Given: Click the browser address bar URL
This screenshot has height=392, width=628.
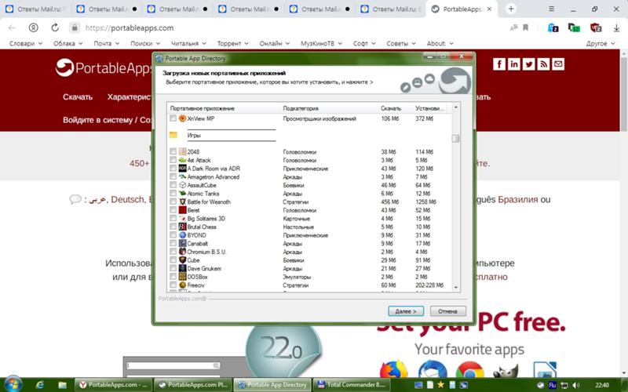Looking at the screenshot, I should pyautogui.click(x=130, y=28).
